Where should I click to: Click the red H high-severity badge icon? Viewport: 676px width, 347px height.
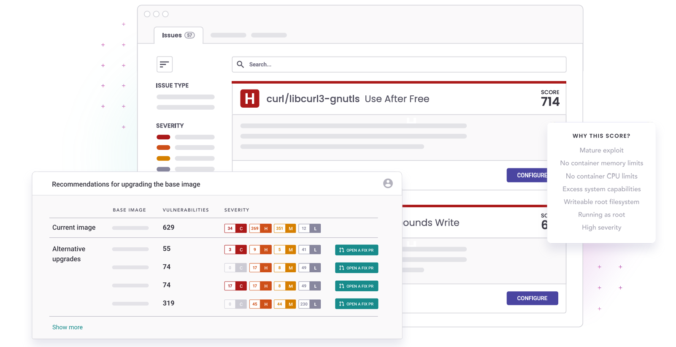point(249,99)
